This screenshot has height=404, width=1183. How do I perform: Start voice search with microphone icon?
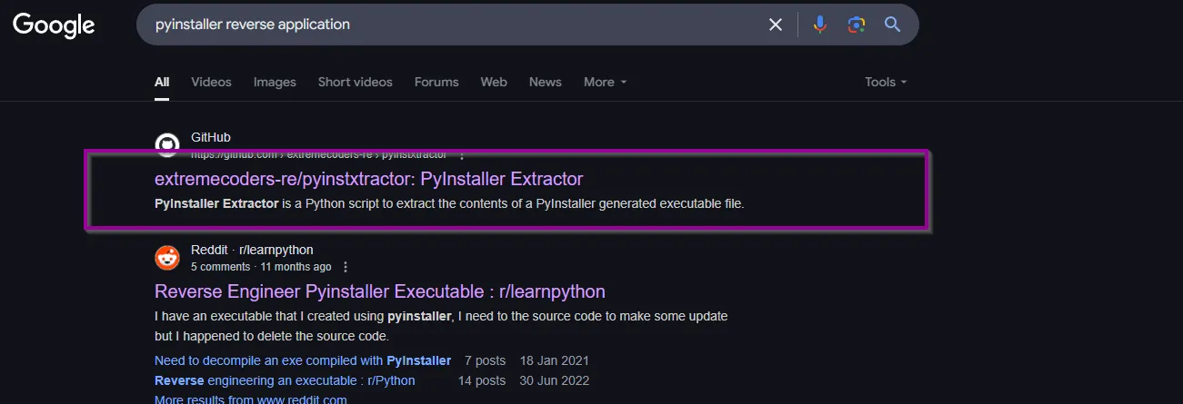(820, 25)
